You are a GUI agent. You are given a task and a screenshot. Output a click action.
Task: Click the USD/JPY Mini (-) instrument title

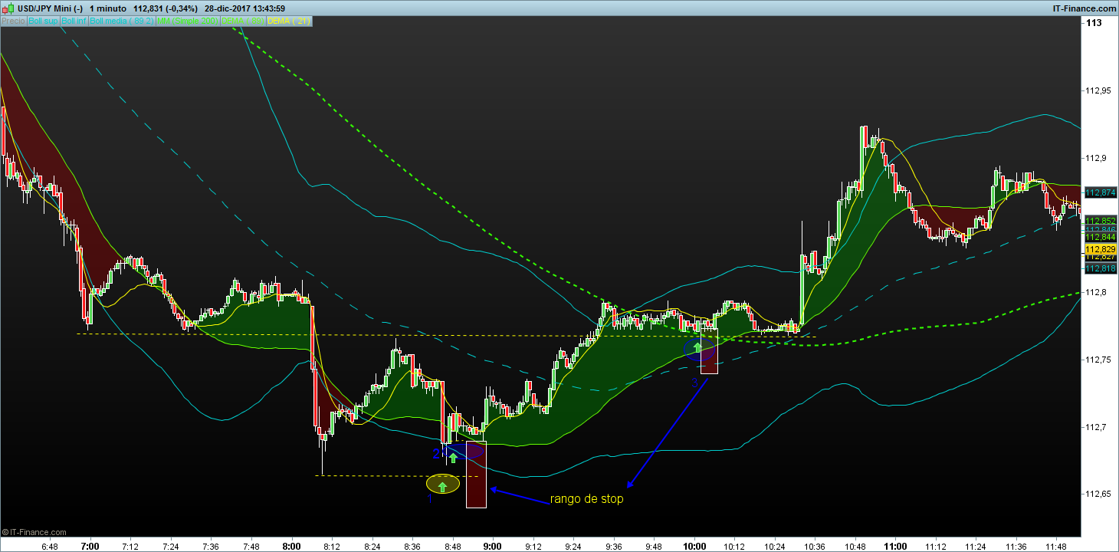pos(50,8)
